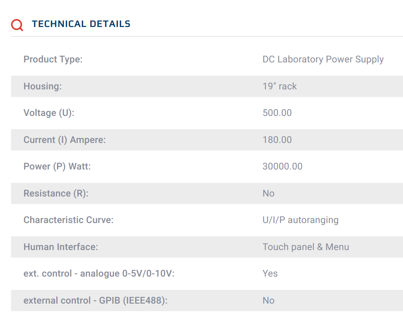Click the TECHNICAL DETAILS heading
403x312 pixels.
[81, 24]
